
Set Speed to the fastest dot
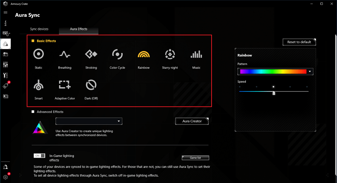(307, 87)
